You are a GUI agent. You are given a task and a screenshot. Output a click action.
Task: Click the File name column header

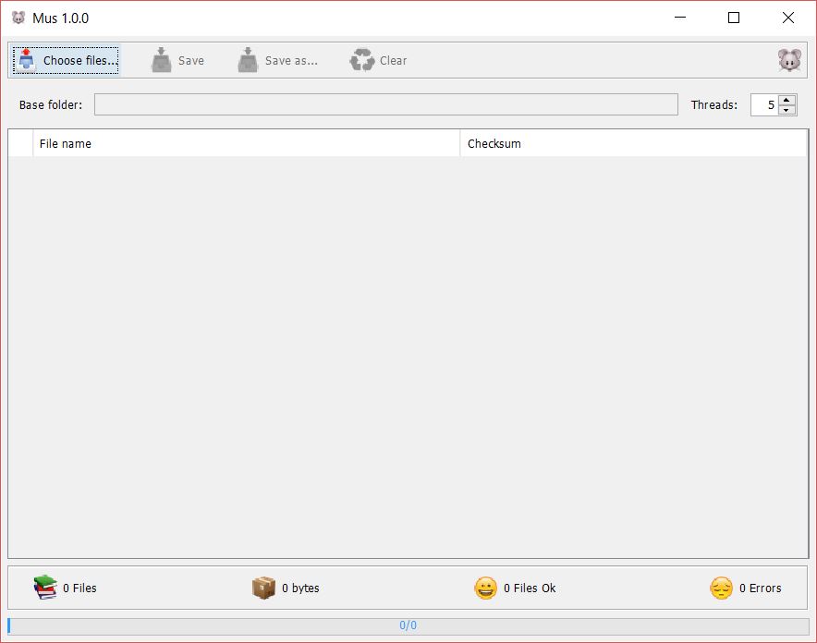click(247, 144)
